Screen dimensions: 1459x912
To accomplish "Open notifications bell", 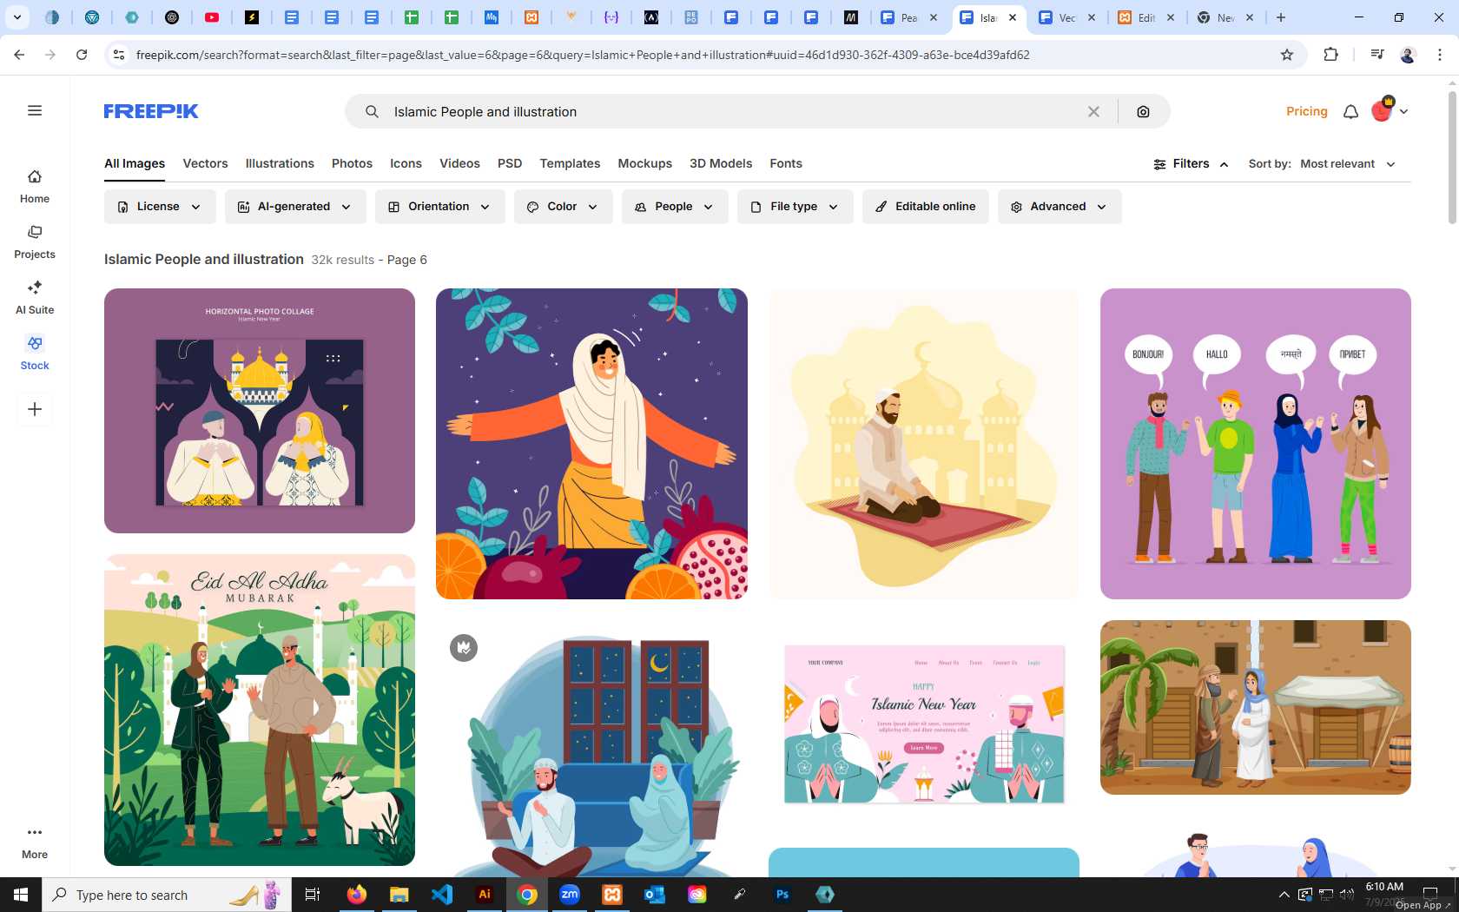I will tap(1350, 111).
